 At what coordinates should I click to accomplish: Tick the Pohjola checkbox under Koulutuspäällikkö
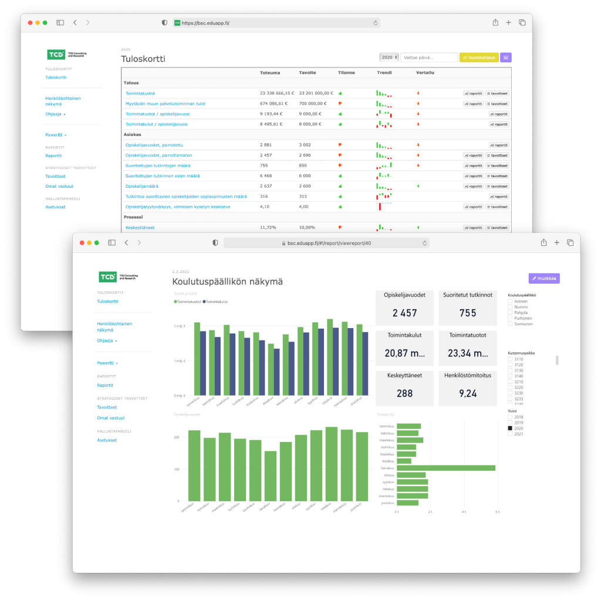pyautogui.click(x=510, y=312)
